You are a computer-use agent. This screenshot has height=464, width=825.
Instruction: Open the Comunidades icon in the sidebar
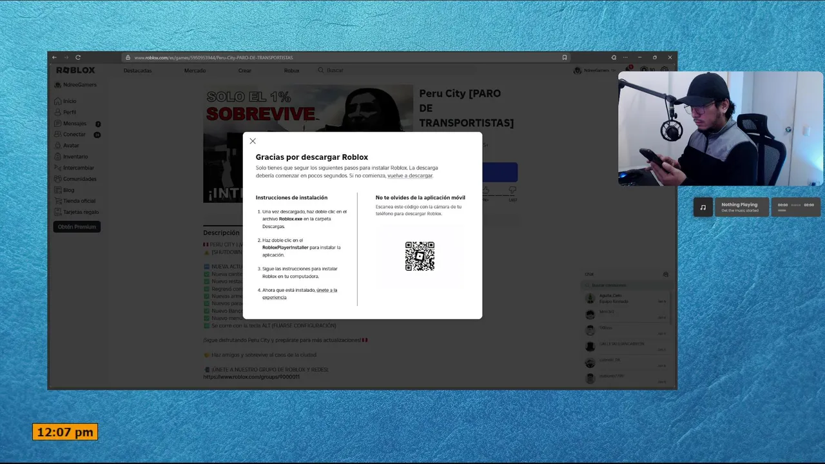[x=58, y=179]
